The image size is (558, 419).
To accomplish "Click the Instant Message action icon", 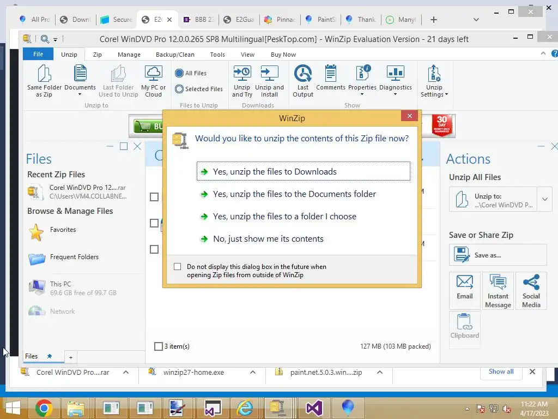I will 498,282.
